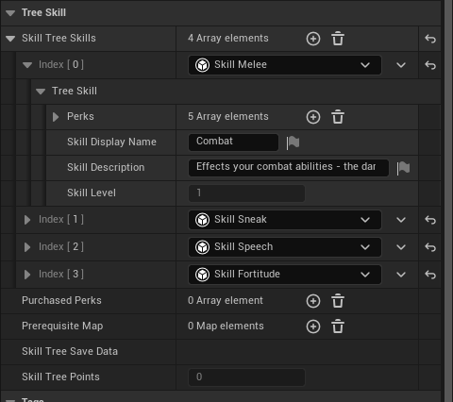
Task: Click '4 Array elements' text
Action: tap(228, 38)
